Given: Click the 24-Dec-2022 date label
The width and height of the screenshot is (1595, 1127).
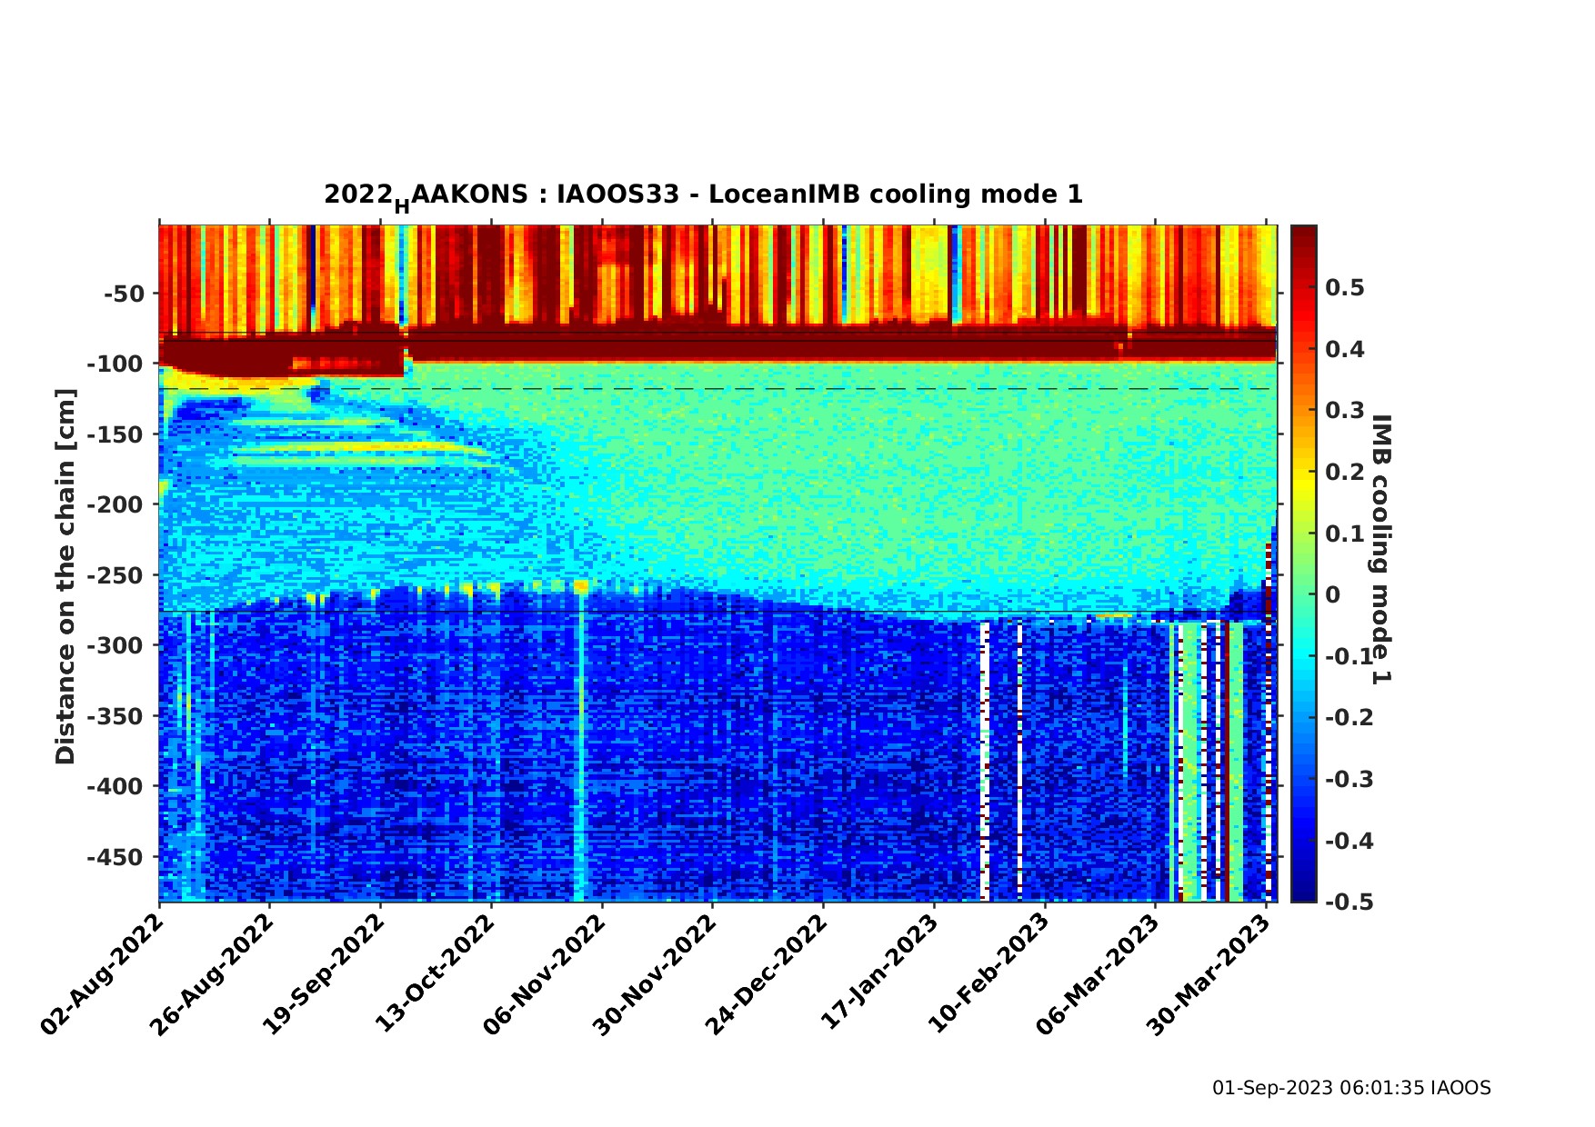Looking at the screenshot, I should point(768,974).
